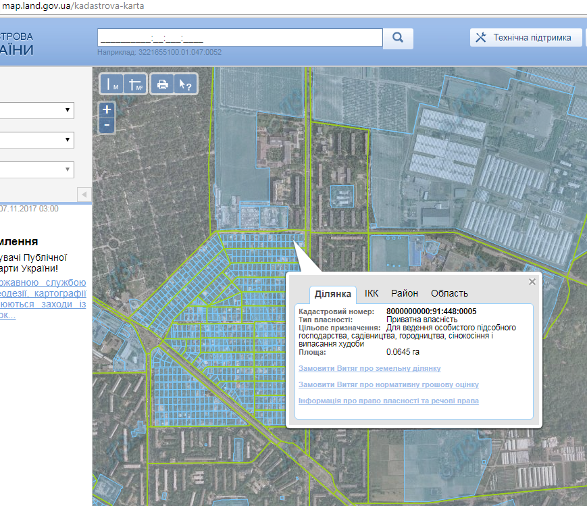Open the greyed-out bottom dropdown in left panel
This screenshot has height=506, width=587.
pos(36,170)
